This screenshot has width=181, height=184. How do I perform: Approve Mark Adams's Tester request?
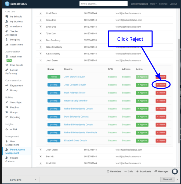click(x=142, y=93)
